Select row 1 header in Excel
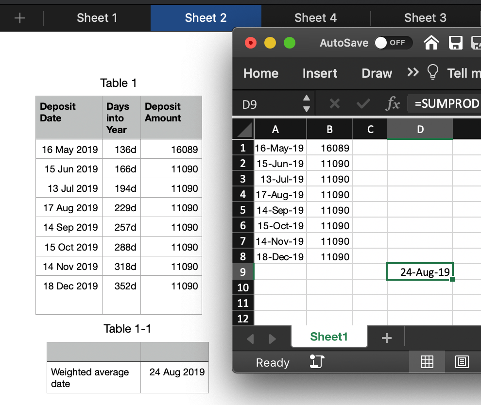Image resolution: width=481 pixels, height=405 pixels. (x=243, y=148)
